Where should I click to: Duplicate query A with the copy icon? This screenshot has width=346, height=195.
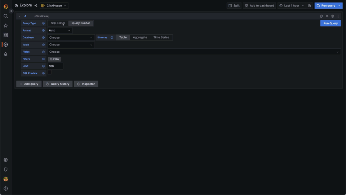(x=321, y=16)
